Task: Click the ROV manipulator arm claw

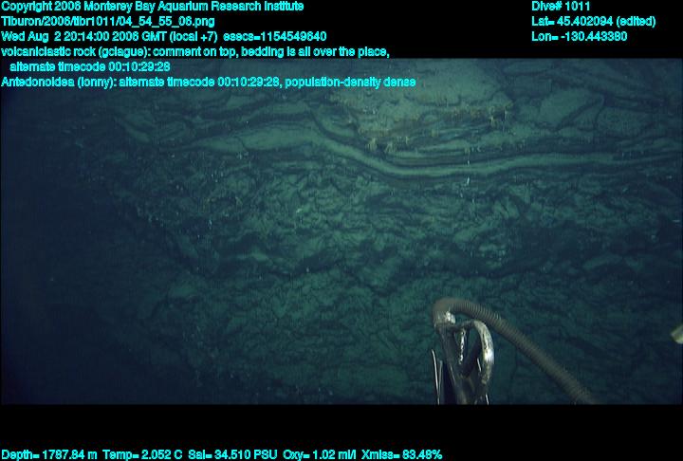Action: click(464, 361)
